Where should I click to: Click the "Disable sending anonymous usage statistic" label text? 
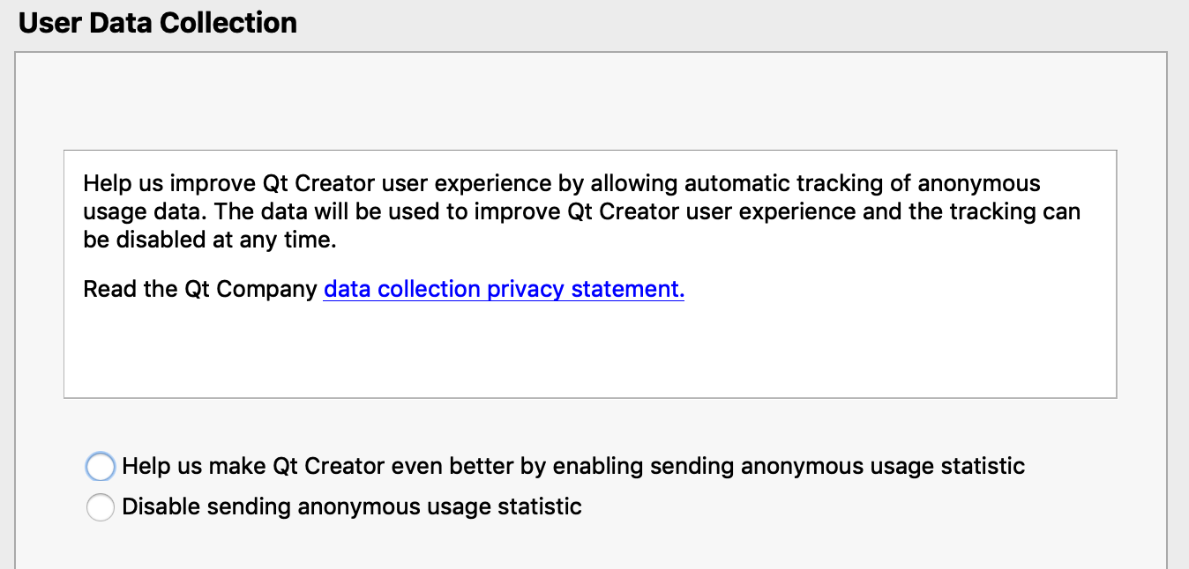click(x=352, y=507)
